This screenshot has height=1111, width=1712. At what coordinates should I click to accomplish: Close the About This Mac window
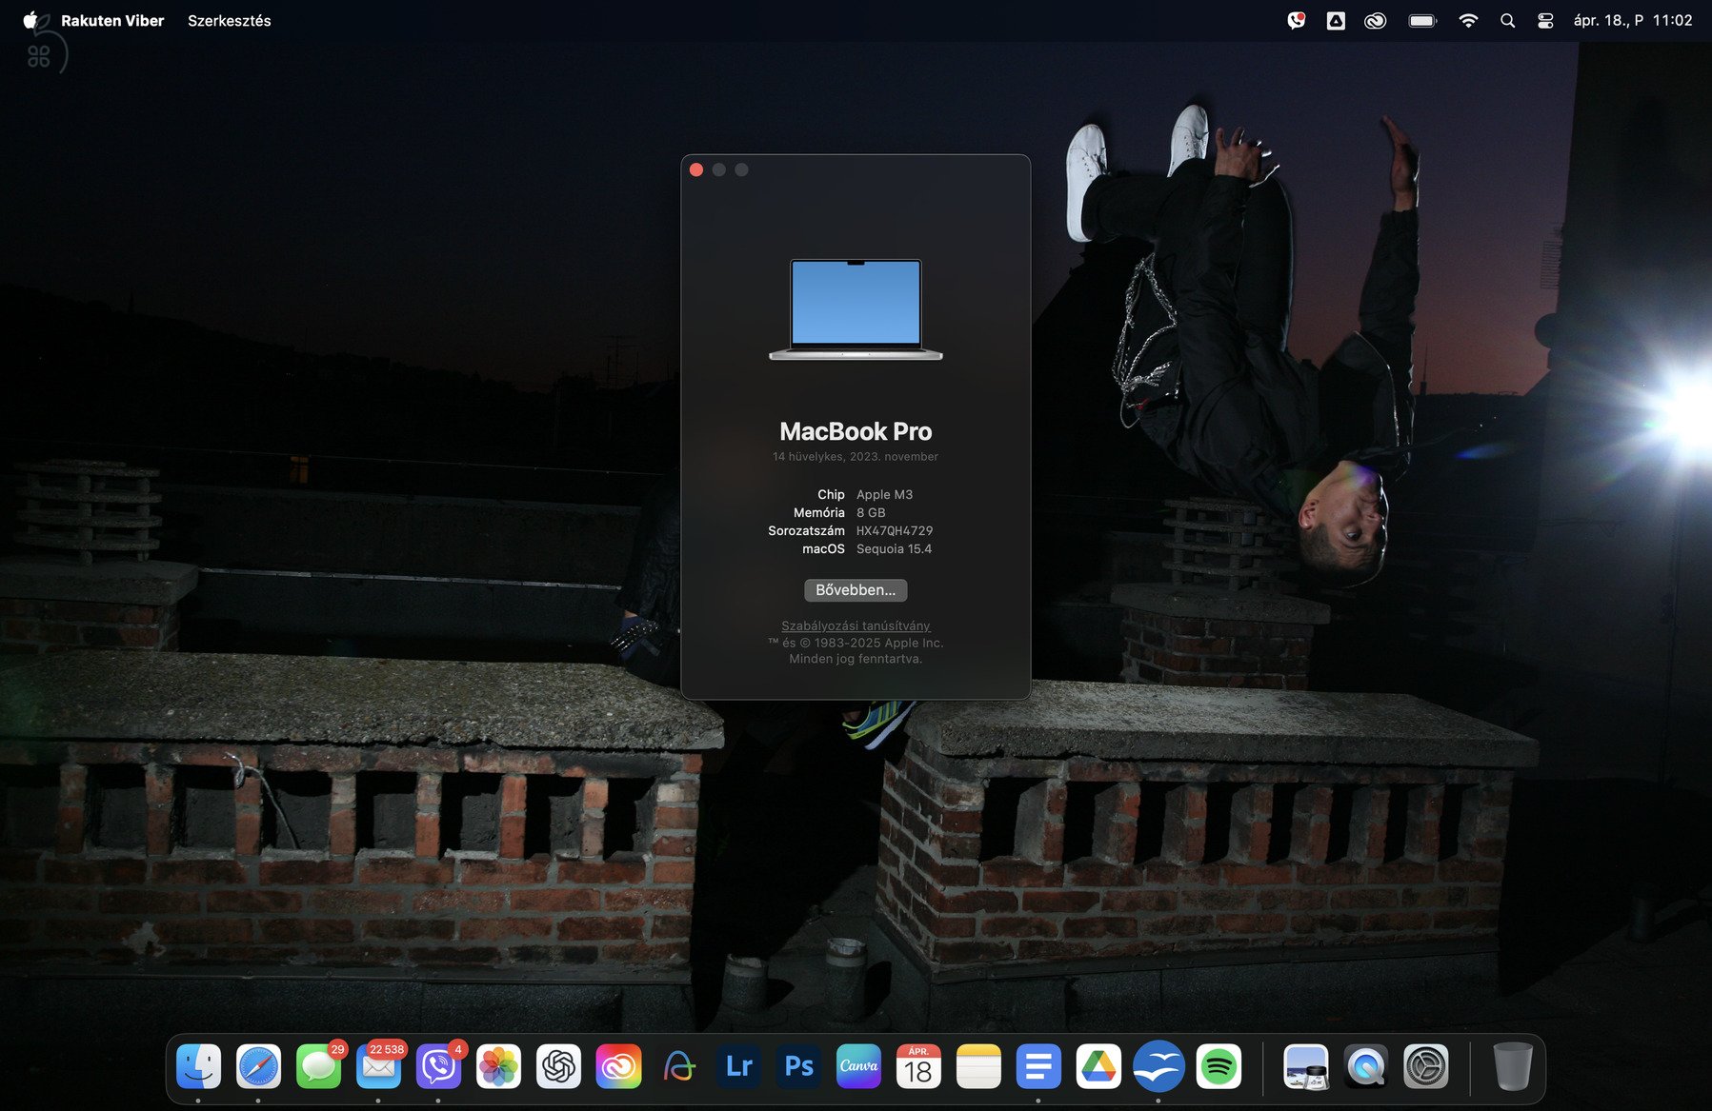(x=696, y=169)
